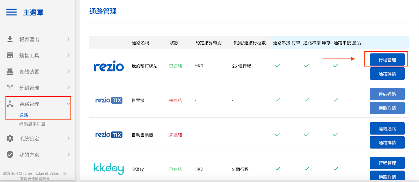The width and height of the screenshot is (419, 182).
Task: Collapse the 通路管理 chevron
Action: (68, 104)
